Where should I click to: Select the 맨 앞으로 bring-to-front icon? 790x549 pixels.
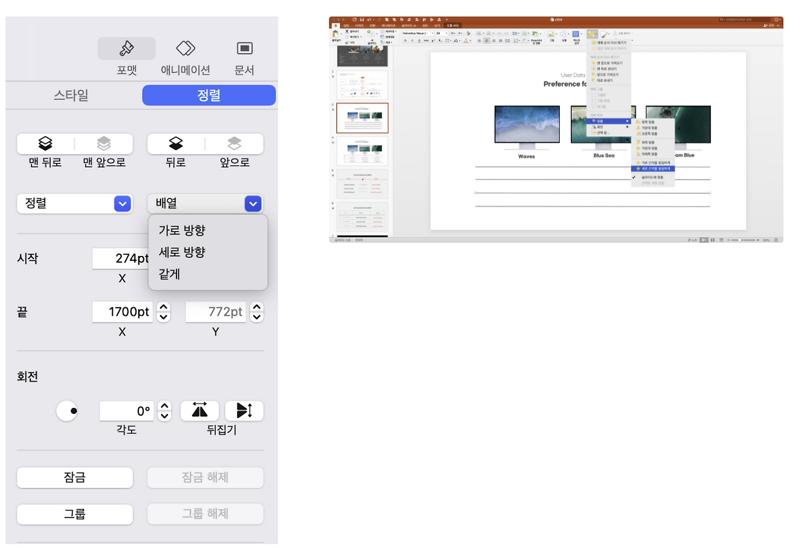point(104,144)
